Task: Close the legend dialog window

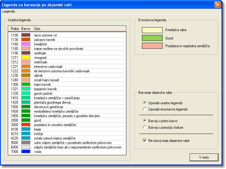Action: point(218,5)
